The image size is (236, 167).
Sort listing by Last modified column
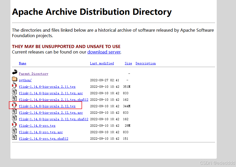102,63
